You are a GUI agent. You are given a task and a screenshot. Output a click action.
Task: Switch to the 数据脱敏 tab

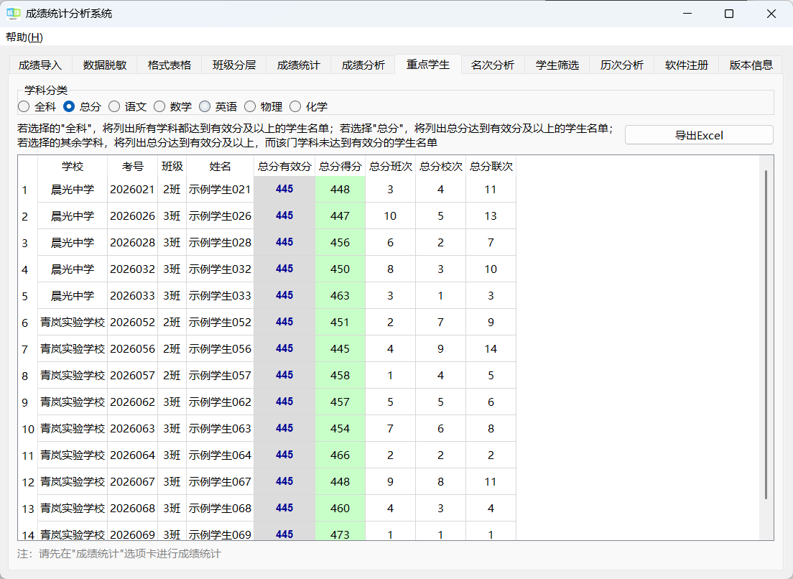(105, 65)
